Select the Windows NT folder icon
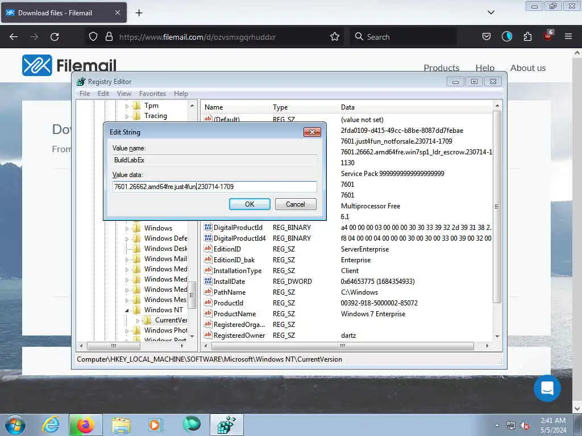The image size is (582, 436). pyautogui.click(x=136, y=310)
